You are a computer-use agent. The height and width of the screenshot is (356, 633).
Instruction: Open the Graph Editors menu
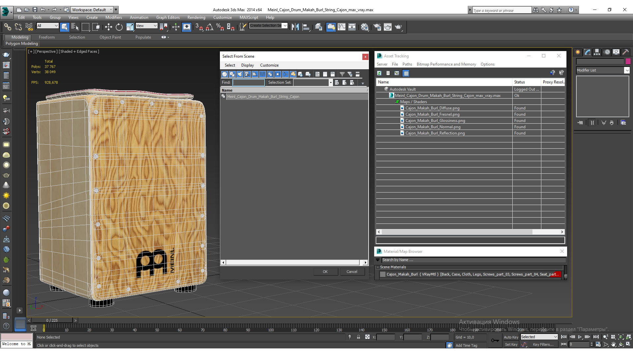click(168, 17)
